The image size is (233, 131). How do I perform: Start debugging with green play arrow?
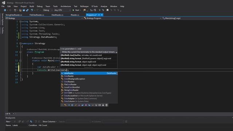pyautogui.click(x=73, y=10)
